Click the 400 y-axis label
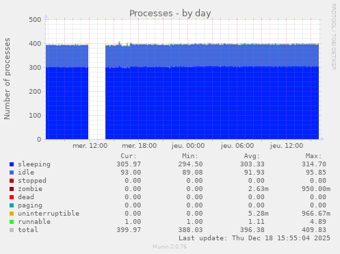Screen dimensions: 340x254 [x=35, y=44]
